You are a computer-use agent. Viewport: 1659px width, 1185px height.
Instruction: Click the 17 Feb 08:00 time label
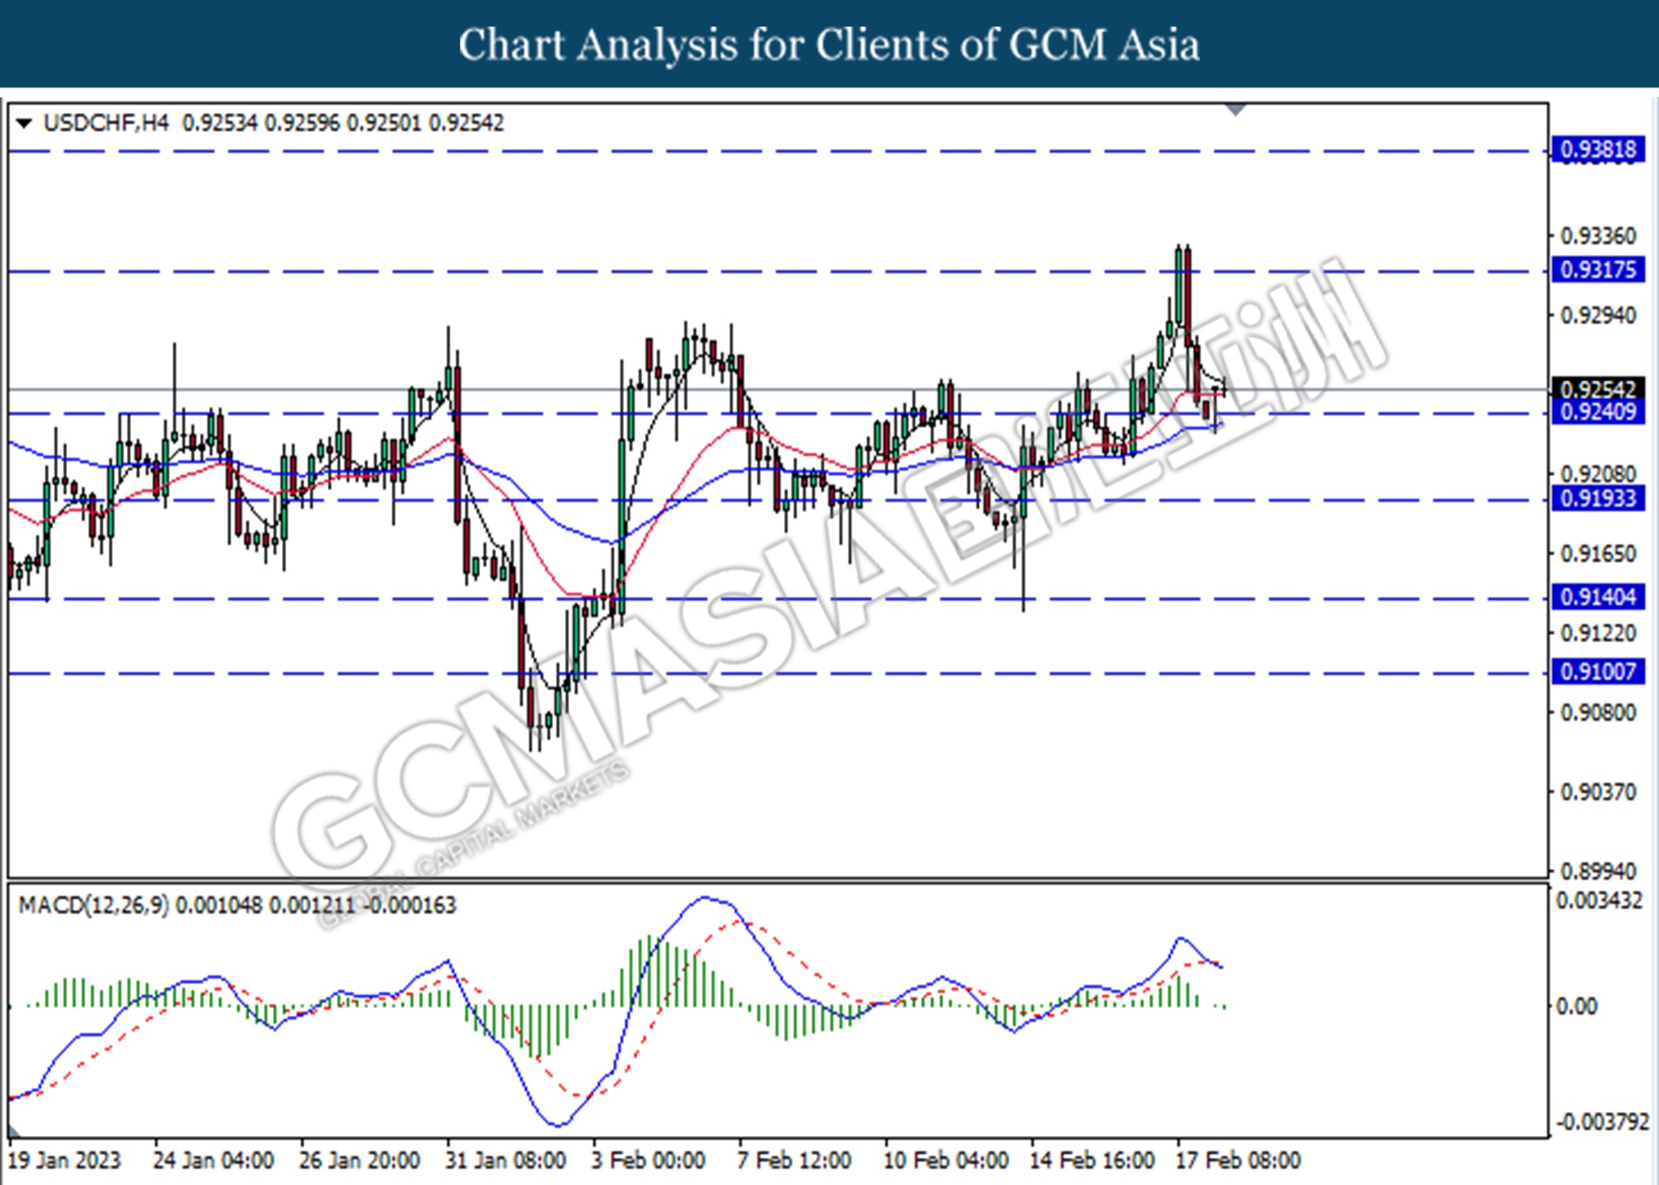(x=1238, y=1160)
